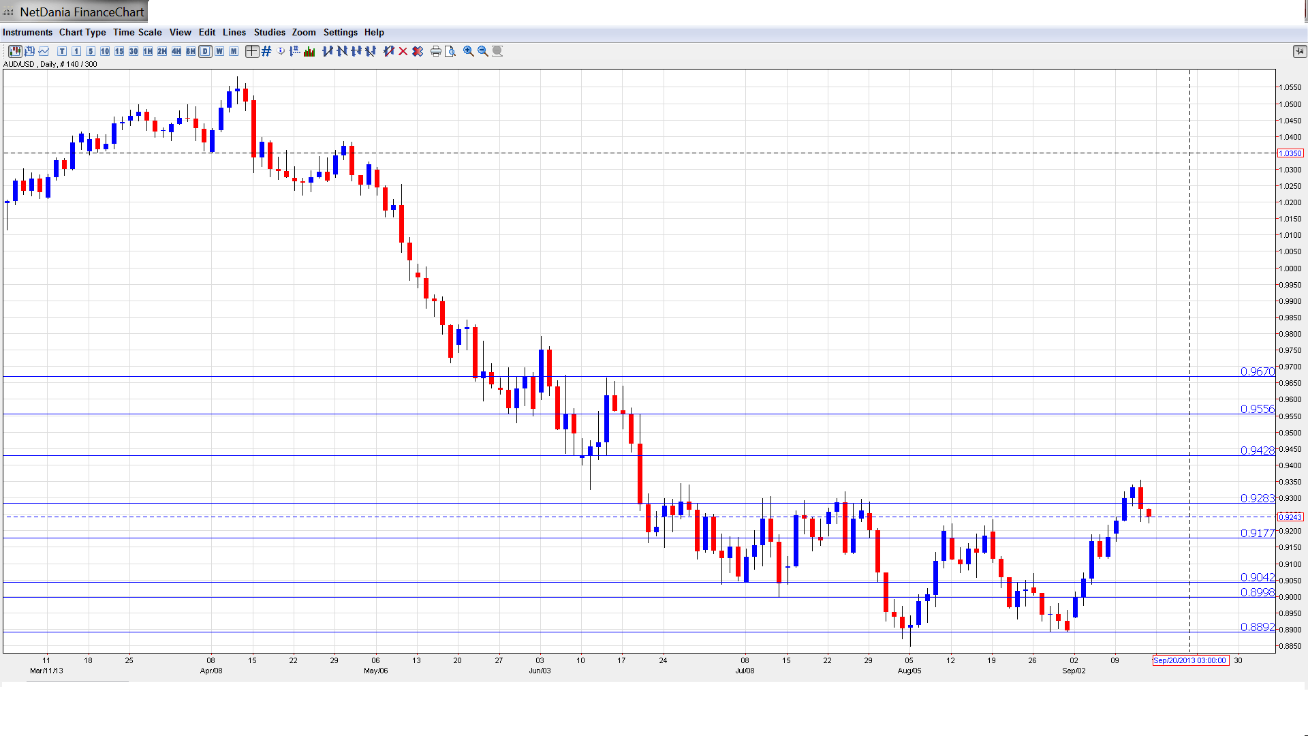Open the Instruments menu
The image size is (1308, 736).
tap(27, 32)
